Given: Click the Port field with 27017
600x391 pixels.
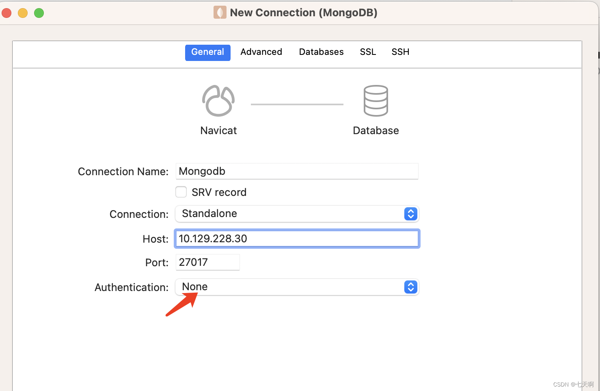Looking at the screenshot, I should pos(207,262).
